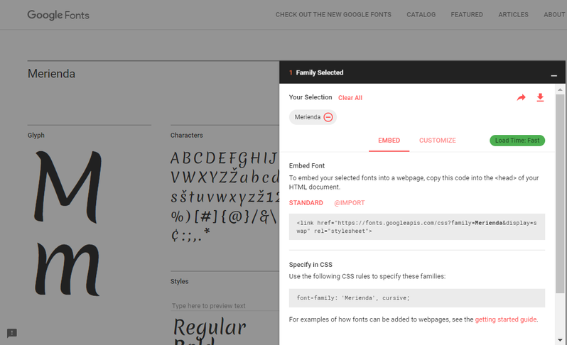Viewport: 567px width, 345px height.
Task: Click the Characters section heading
Action: click(x=187, y=136)
